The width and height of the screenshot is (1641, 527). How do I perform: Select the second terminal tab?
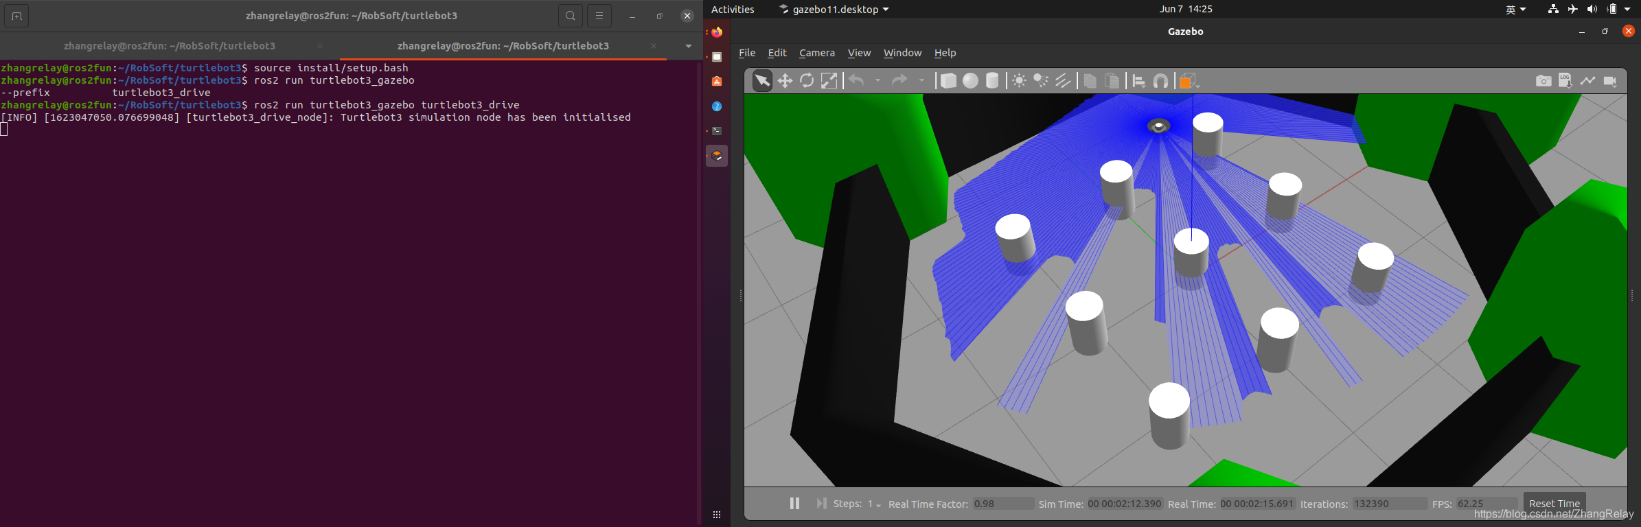click(503, 46)
